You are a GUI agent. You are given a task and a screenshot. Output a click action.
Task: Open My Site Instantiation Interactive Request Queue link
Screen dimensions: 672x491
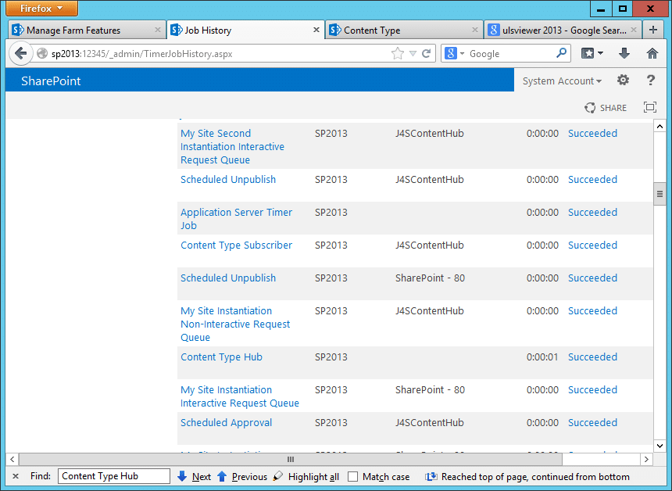[240, 396]
